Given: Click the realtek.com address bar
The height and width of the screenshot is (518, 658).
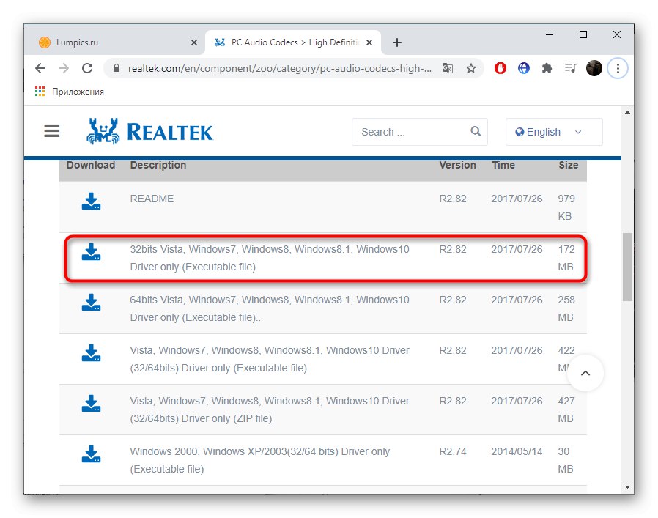Looking at the screenshot, I should click(x=279, y=68).
